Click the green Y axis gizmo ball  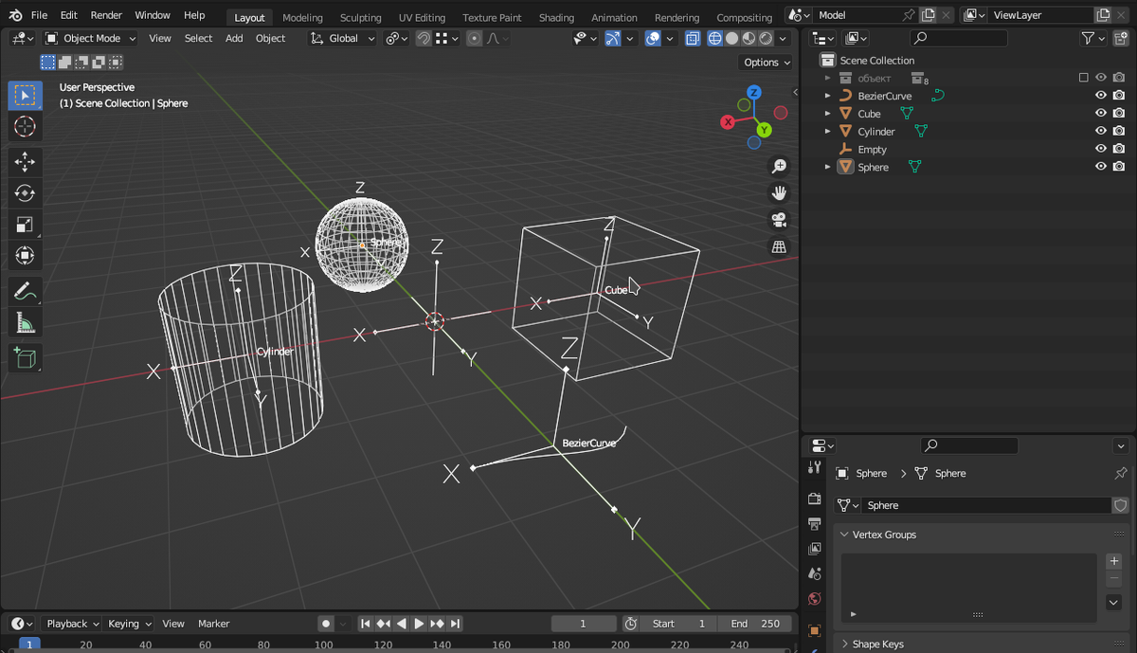click(x=765, y=130)
